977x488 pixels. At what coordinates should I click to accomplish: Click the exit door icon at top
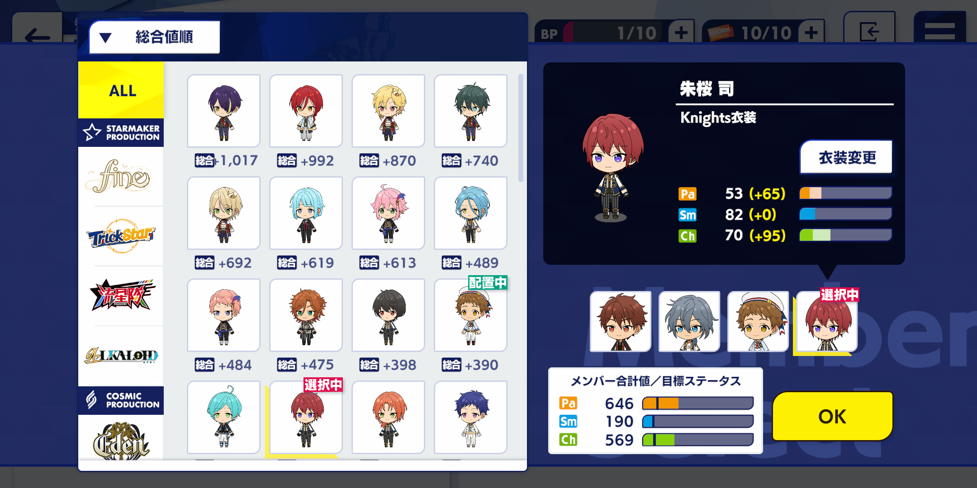coord(869,30)
